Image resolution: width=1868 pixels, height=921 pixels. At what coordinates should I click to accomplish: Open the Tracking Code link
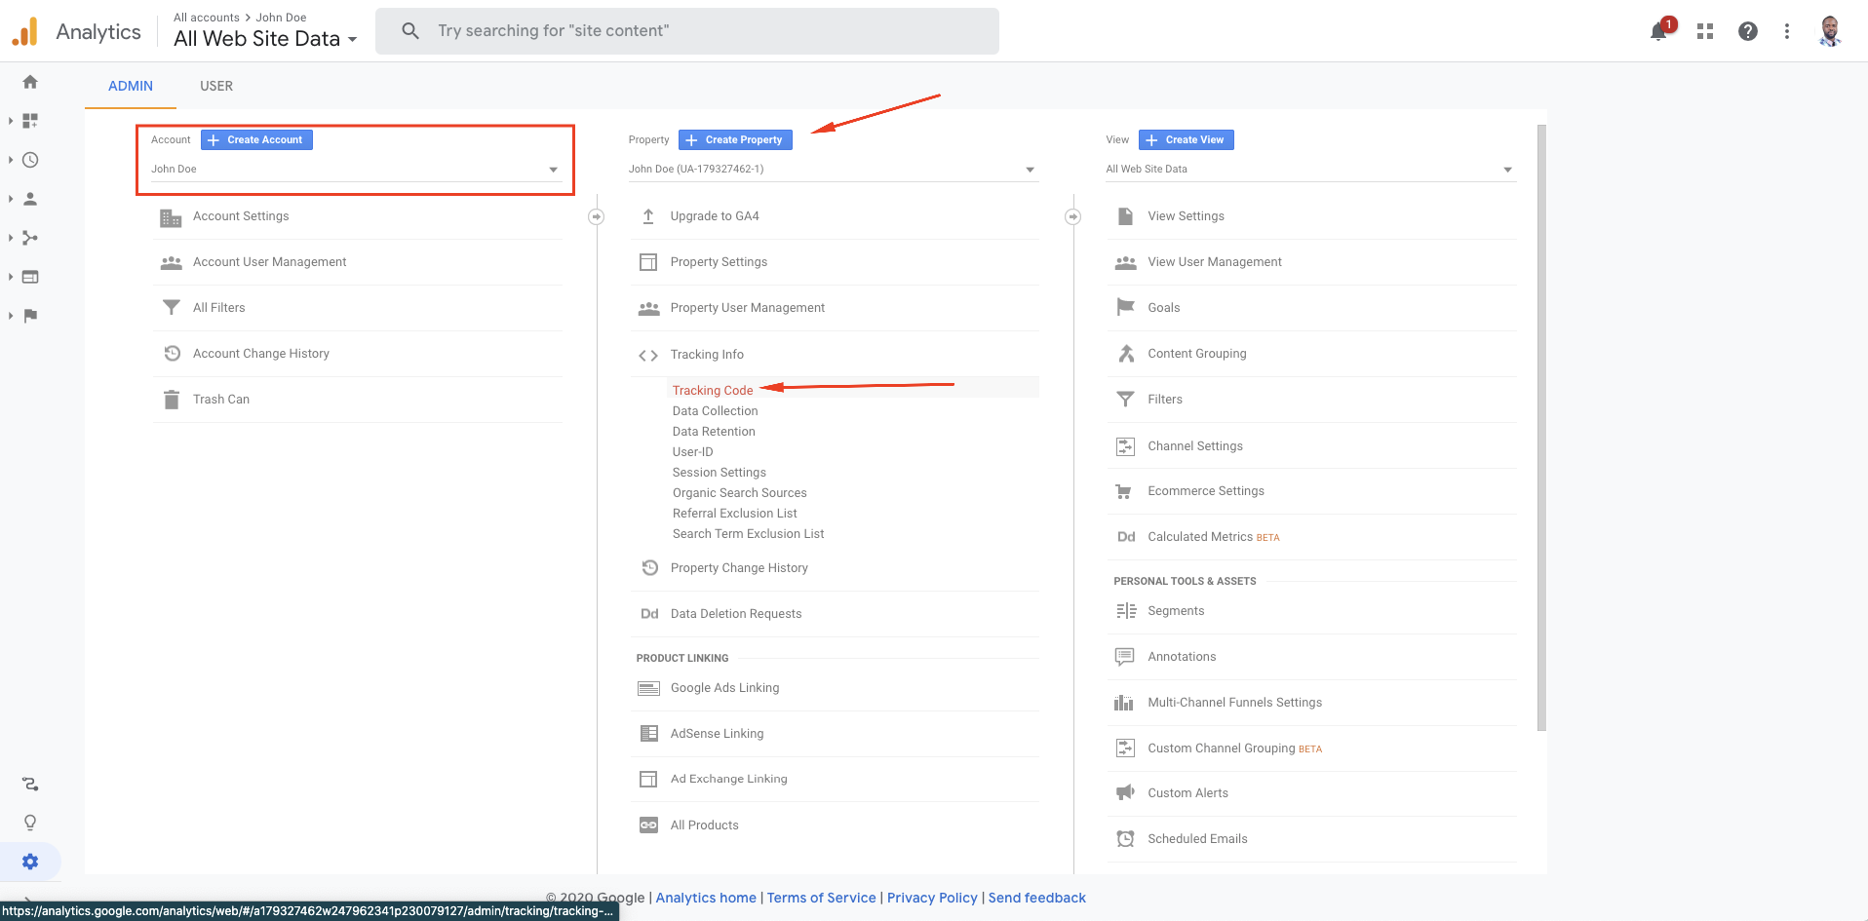pos(713,391)
